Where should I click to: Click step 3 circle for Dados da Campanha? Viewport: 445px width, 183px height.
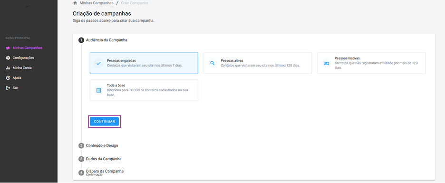tap(81, 159)
